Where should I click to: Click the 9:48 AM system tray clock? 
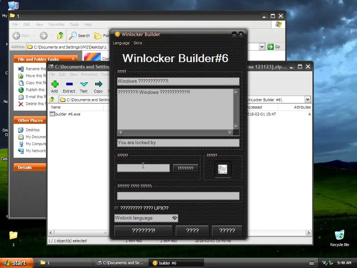[x=344, y=263]
